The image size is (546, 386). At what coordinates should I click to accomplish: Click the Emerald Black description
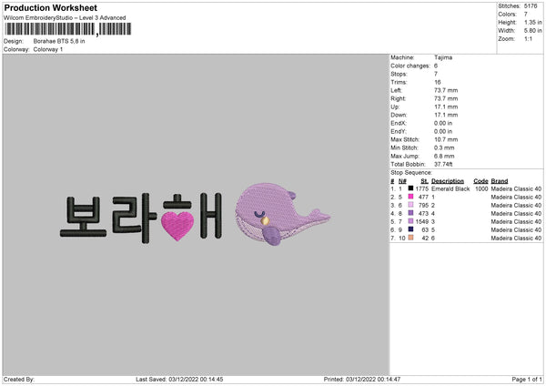(x=450, y=188)
